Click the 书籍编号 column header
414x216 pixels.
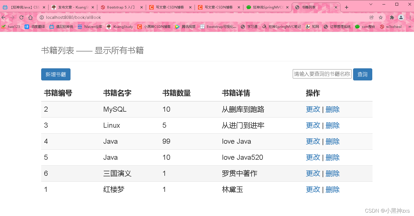coord(58,93)
